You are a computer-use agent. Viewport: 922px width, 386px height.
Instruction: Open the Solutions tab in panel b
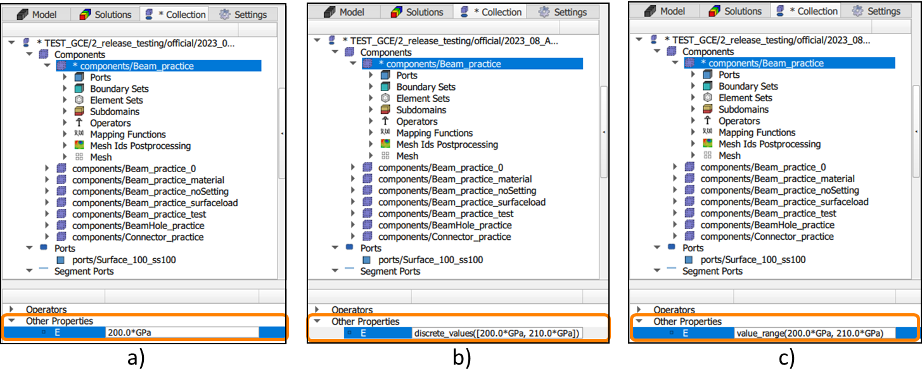(417, 12)
